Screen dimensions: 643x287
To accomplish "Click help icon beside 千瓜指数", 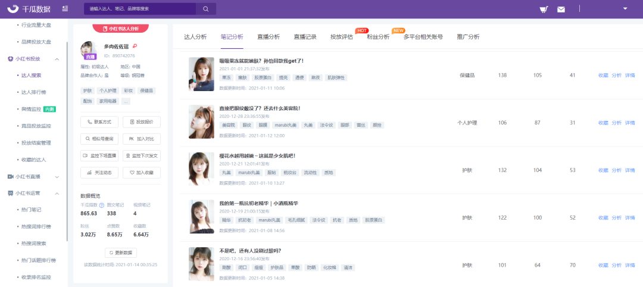I will [101, 205].
